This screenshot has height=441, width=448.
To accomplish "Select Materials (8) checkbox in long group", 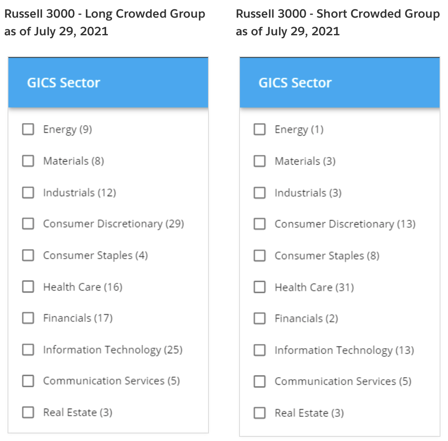I will 28,161.
